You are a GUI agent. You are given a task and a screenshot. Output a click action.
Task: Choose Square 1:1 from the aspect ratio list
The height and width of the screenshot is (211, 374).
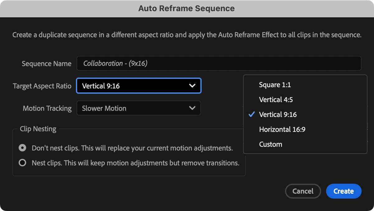point(275,85)
